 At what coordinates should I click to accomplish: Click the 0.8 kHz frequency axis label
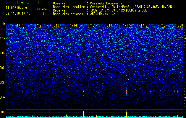3,83
